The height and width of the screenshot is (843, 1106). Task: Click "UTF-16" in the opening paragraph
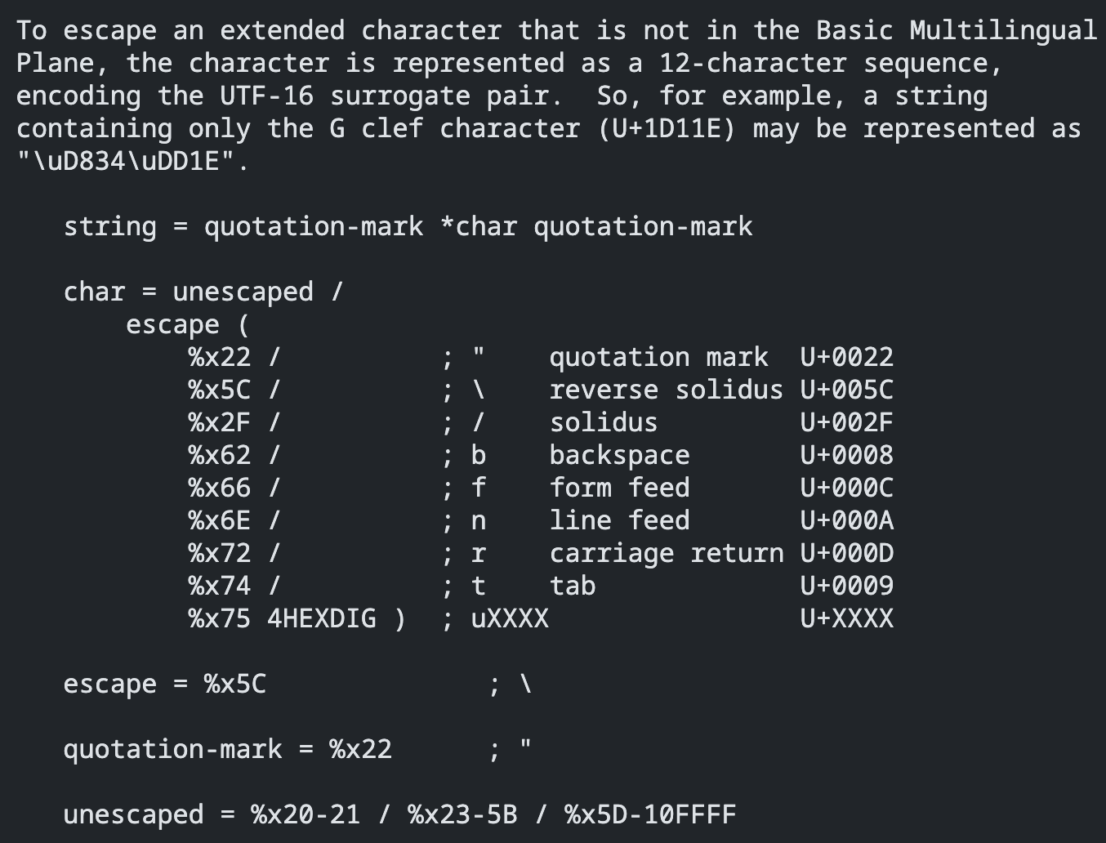click(266, 96)
